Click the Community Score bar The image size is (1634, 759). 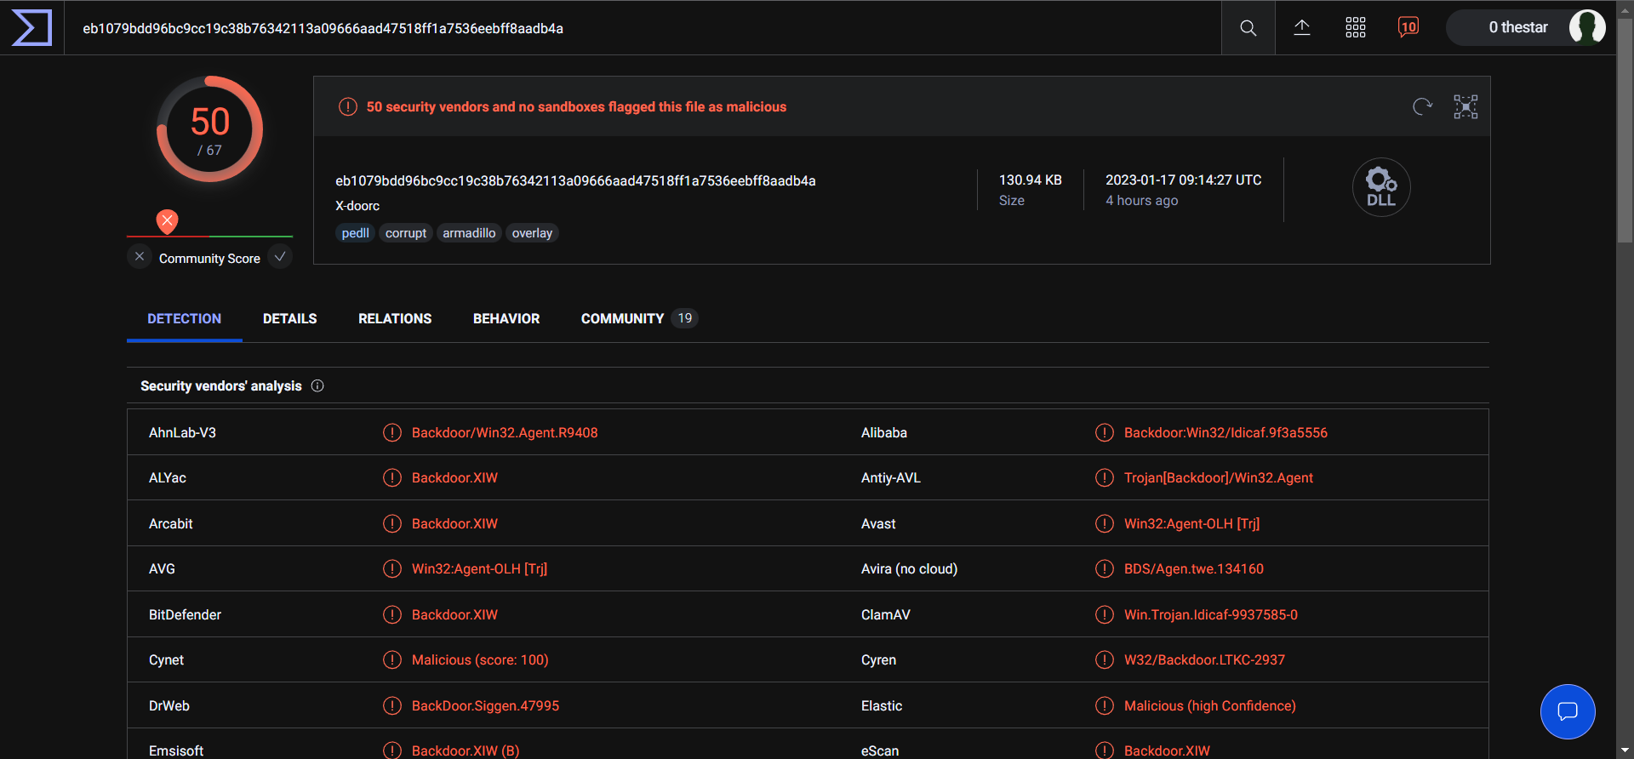pyautogui.click(x=209, y=237)
